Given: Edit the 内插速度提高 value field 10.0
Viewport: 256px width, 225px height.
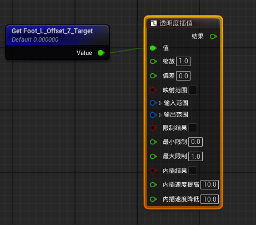Looking at the screenshot, I should pyautogui.click(x=210, y=184).
